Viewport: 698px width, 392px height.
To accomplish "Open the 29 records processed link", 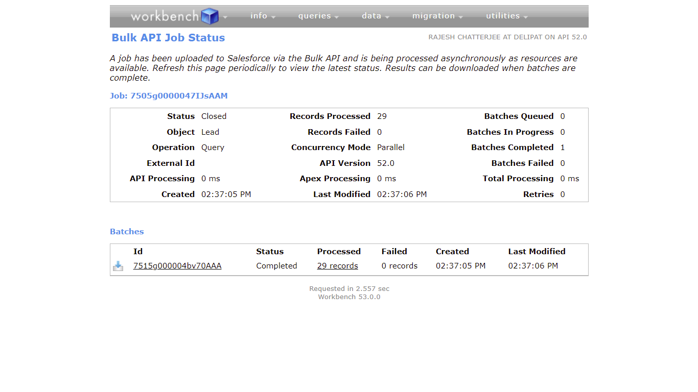I will [x=338, y=266].
